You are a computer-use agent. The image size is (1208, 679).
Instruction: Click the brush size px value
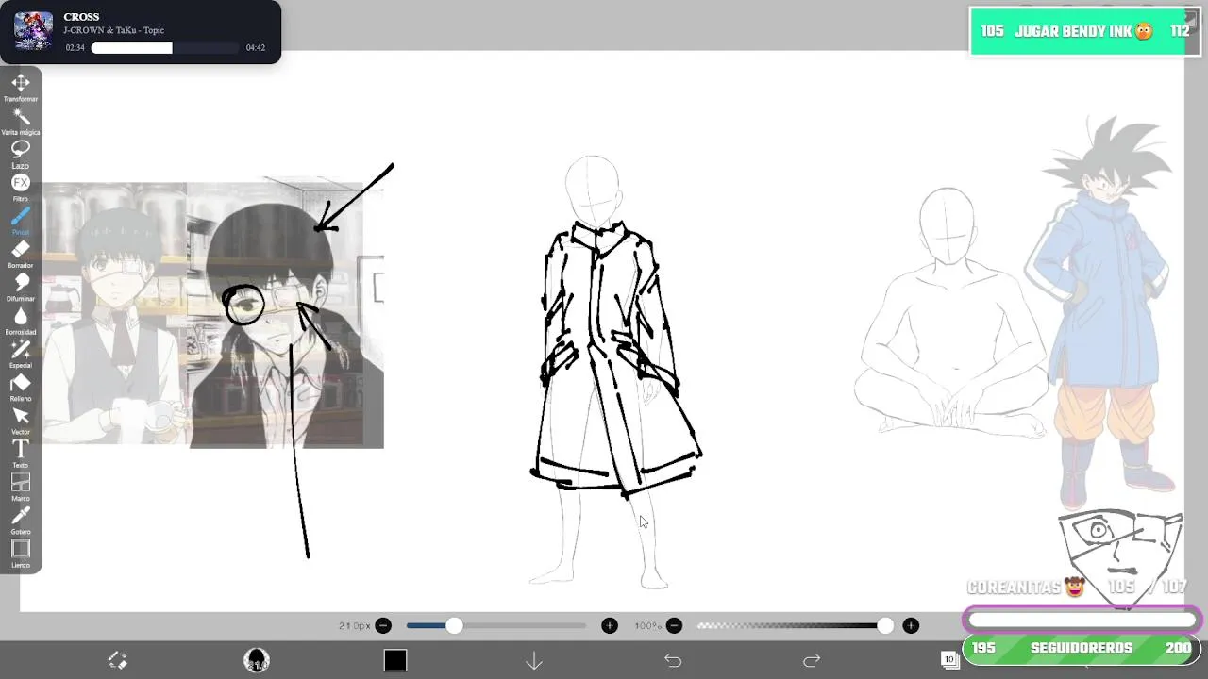pos(354,626)
